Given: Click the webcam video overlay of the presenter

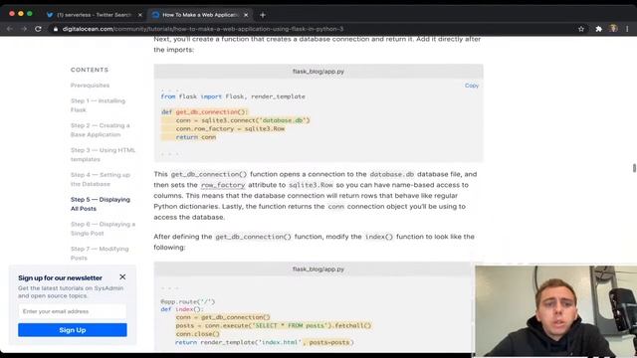Looking at the screenshot, I should click(555, 311).
